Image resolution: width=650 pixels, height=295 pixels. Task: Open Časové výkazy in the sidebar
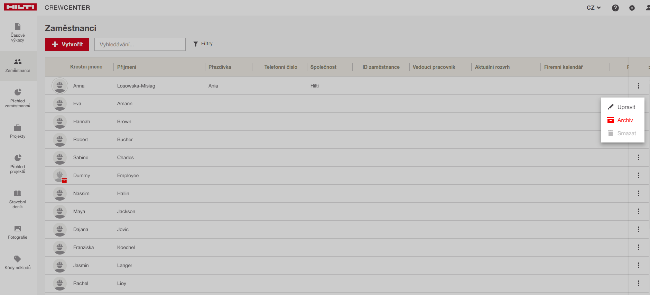click(x=18, y=33)
